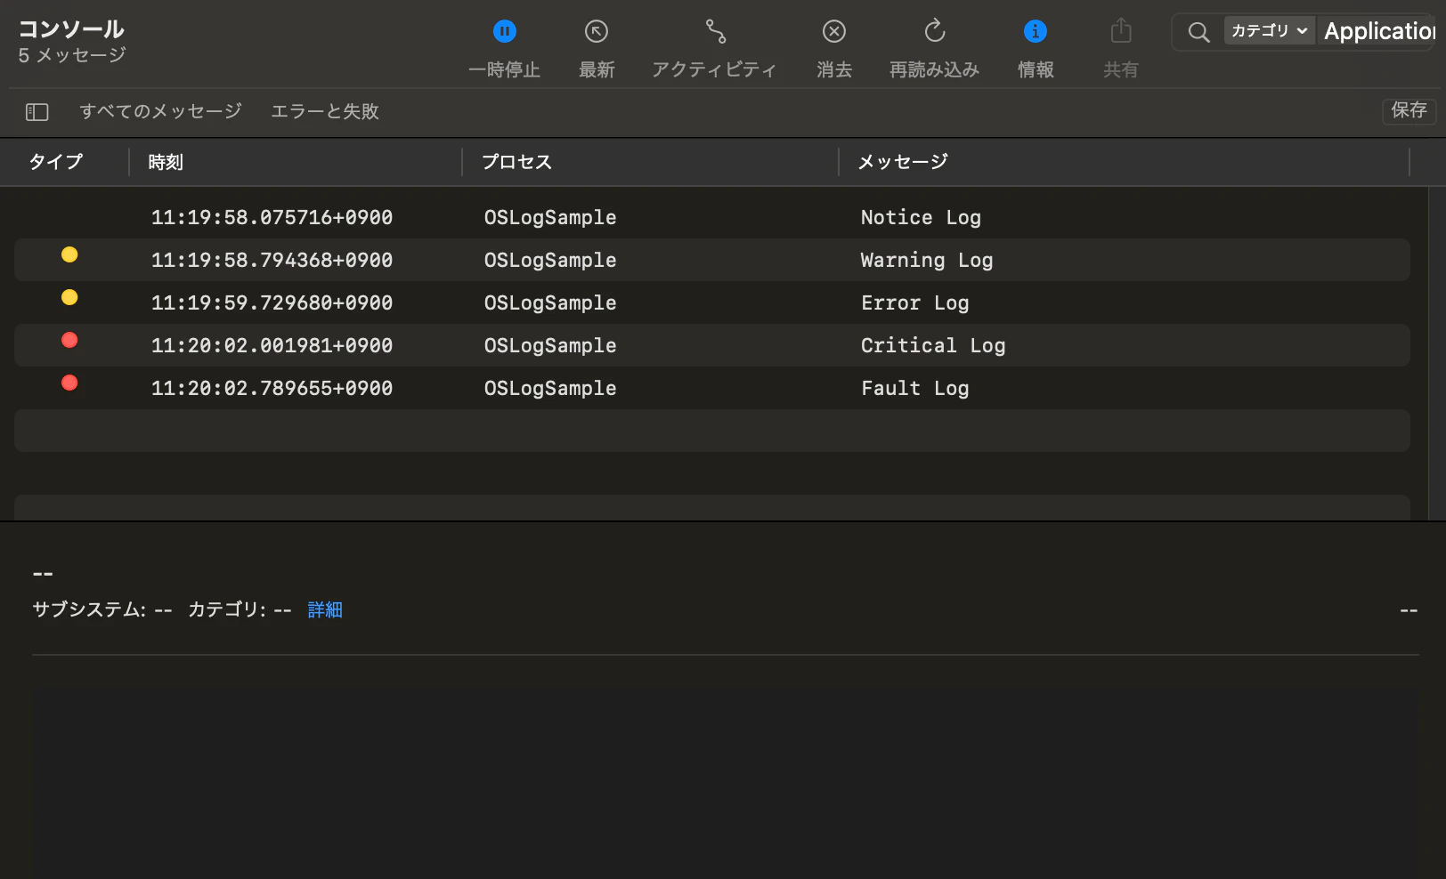Image resolution: width=1446 pixels, height=879 pixels.
Task: Click the yellow dot on Warning Log row
Action: (x=69, y=255)
